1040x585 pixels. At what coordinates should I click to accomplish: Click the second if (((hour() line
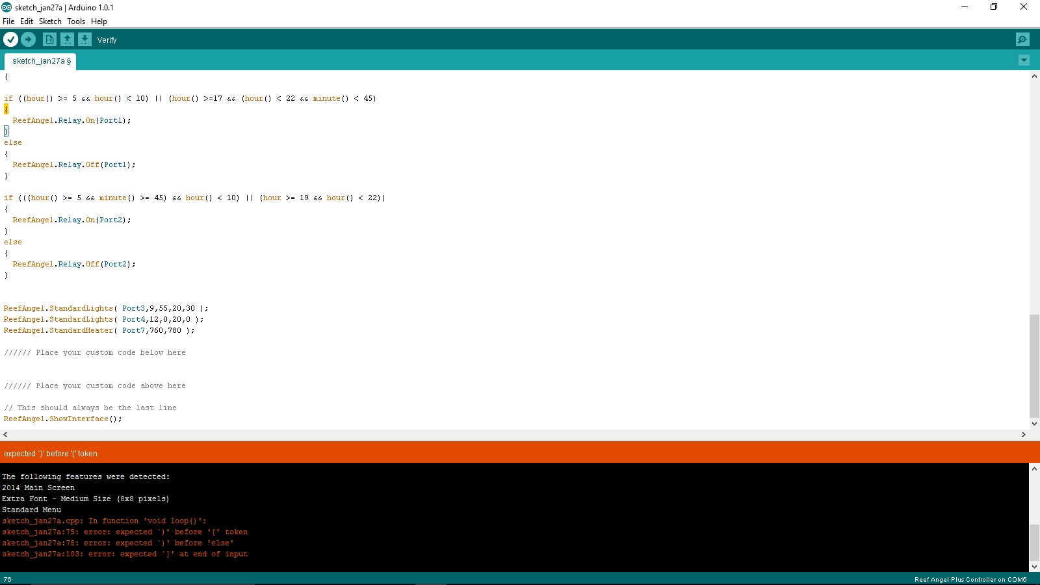click(194, 198)
